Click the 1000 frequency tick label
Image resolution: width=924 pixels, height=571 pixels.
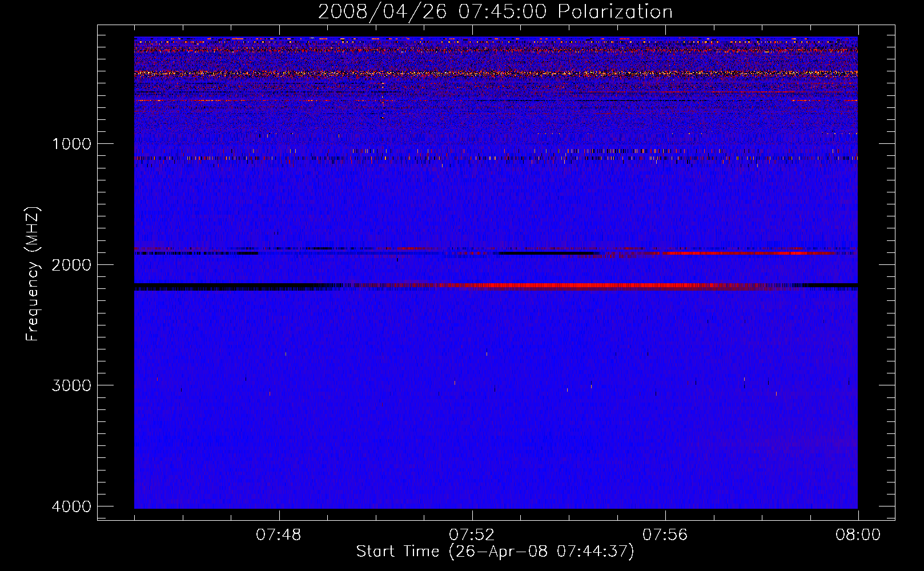pos(71,144)
